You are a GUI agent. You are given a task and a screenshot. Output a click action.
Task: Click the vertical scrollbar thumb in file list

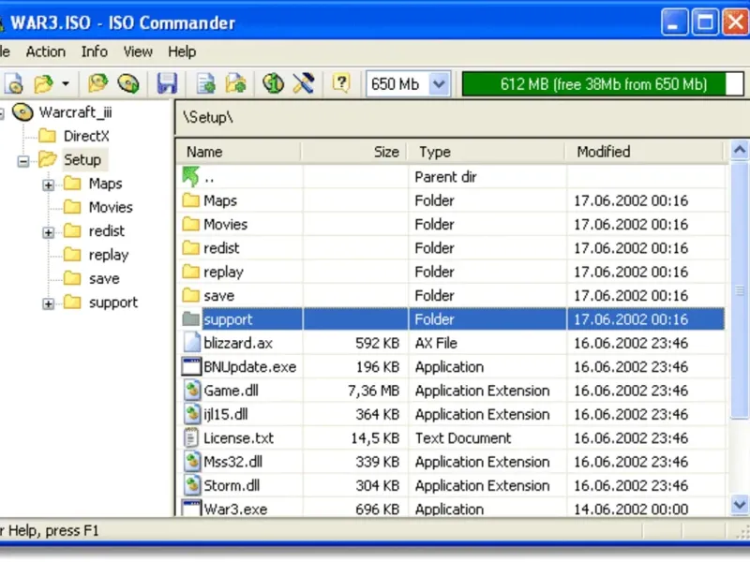click(x=740, y=289)
